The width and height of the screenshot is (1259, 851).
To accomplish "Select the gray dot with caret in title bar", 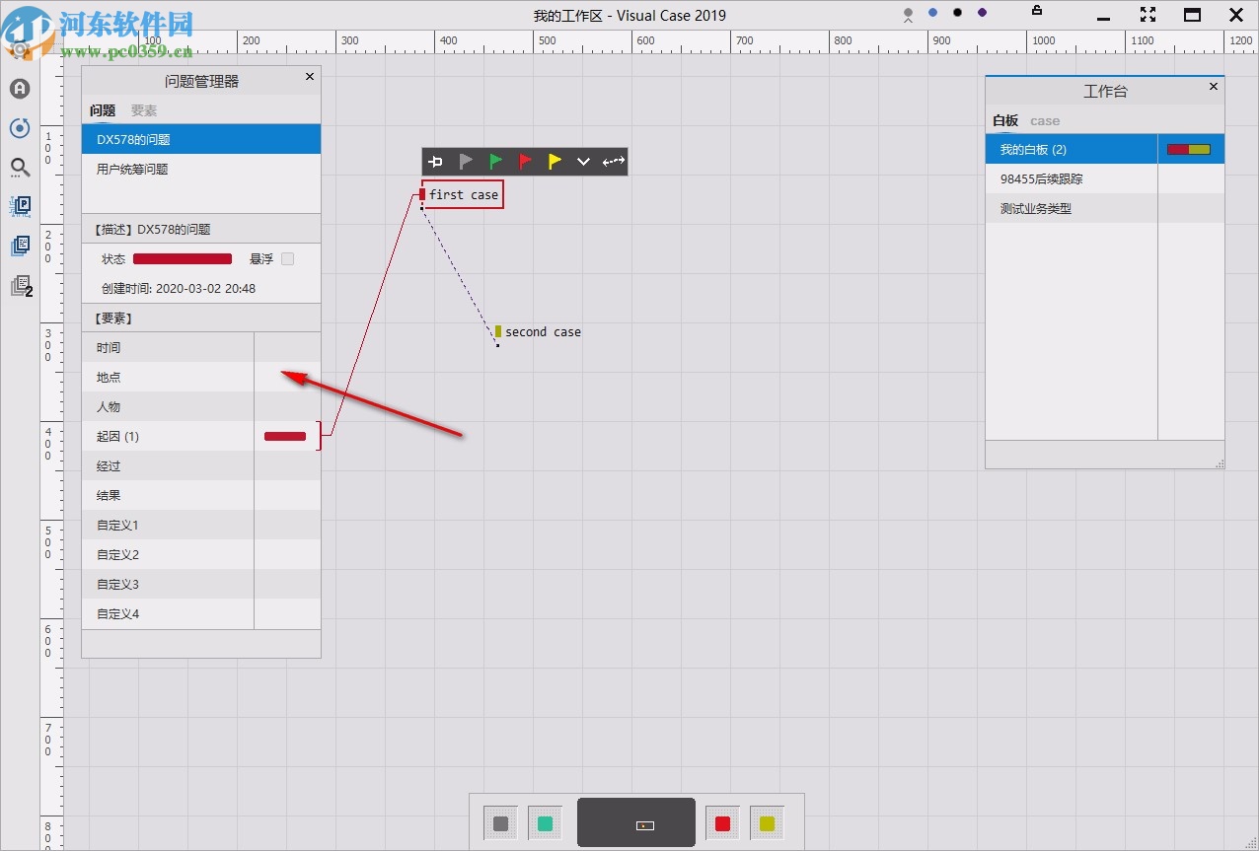I will pyautogui.click(x=908, y=15).
